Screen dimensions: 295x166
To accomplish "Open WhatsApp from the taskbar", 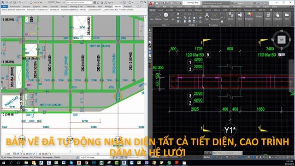I will 169,162.
